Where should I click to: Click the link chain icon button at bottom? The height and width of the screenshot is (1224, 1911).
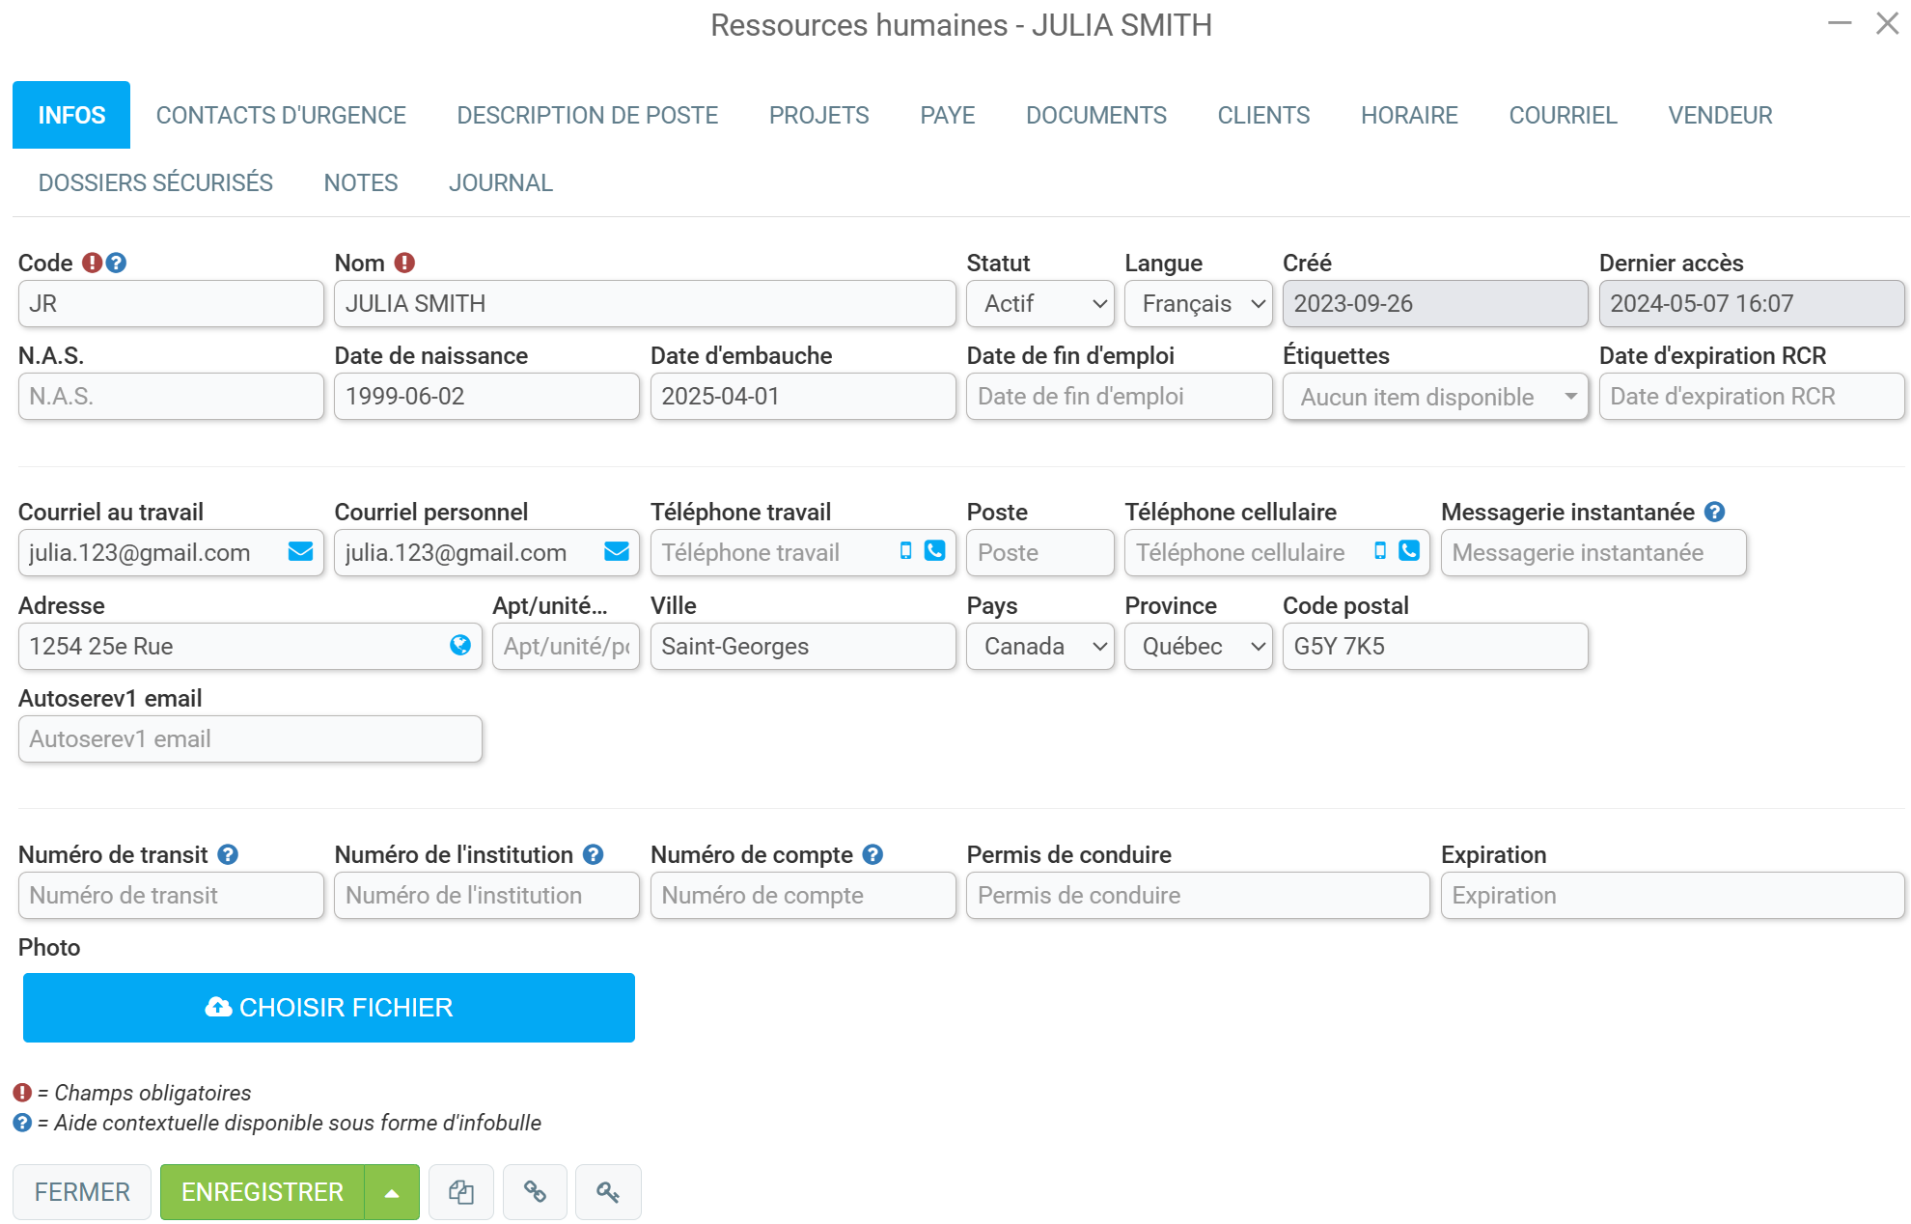click(535, 1192)
